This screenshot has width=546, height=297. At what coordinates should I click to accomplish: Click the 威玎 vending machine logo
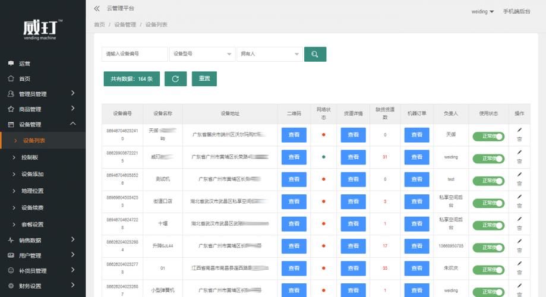(43, 30)
